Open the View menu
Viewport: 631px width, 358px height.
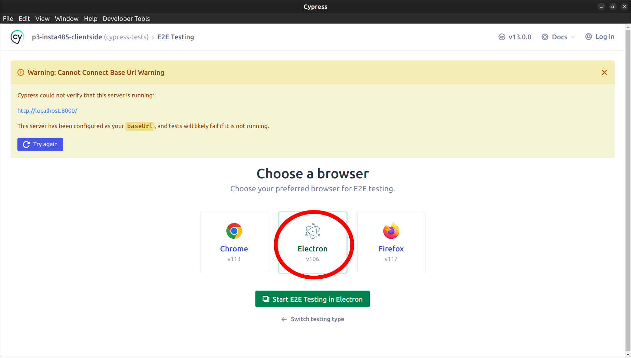pos(42,18)
